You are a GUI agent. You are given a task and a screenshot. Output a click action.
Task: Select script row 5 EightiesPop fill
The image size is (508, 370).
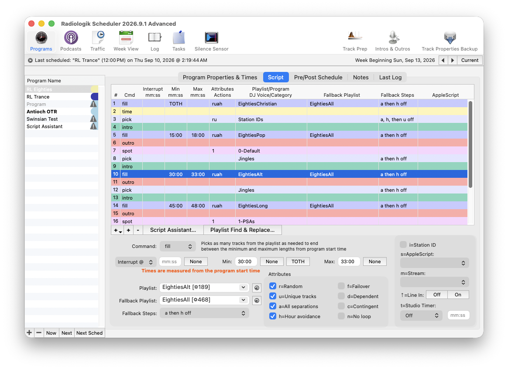[x=289, y=135]
